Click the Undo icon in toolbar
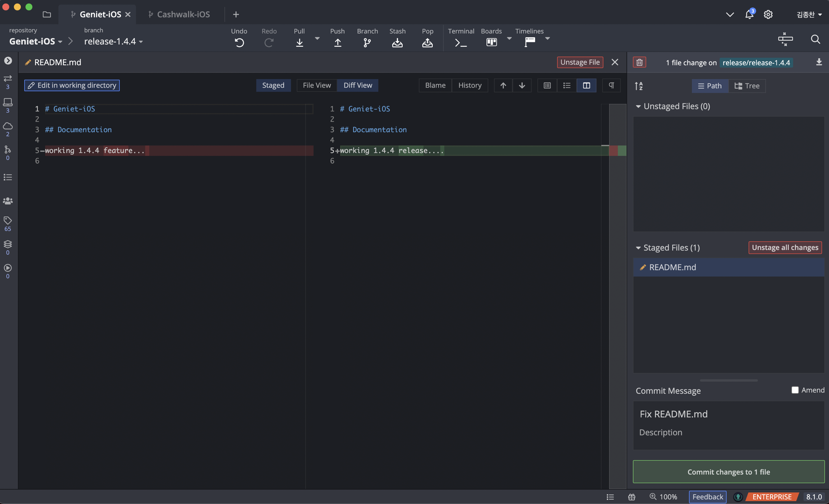829x504 pixels. point(239,42)
